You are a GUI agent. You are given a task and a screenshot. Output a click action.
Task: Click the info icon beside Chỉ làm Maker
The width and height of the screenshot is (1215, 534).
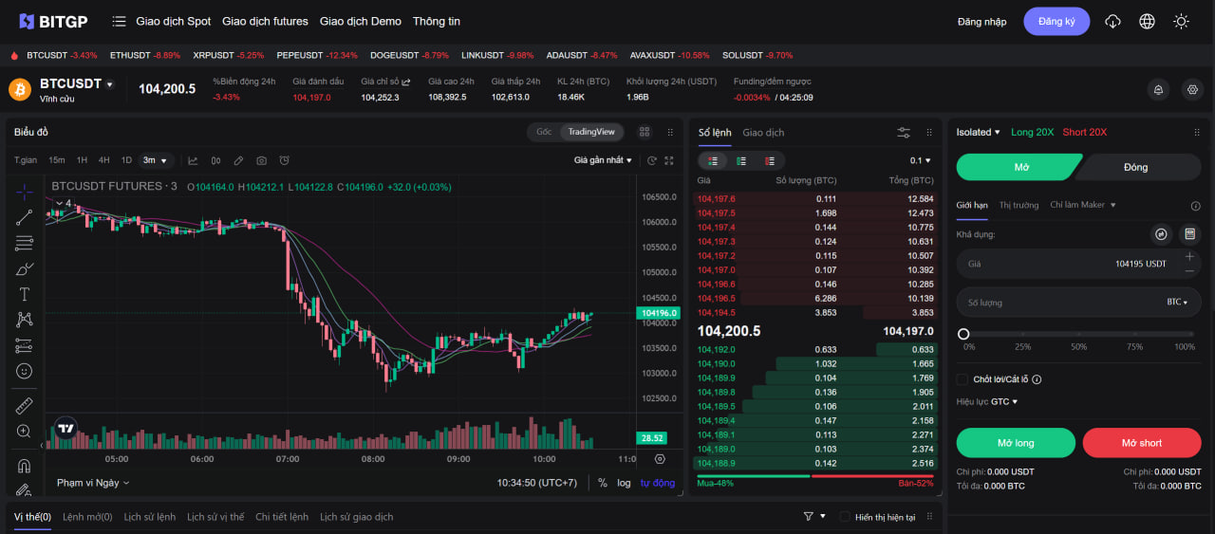pos(1195,206)
